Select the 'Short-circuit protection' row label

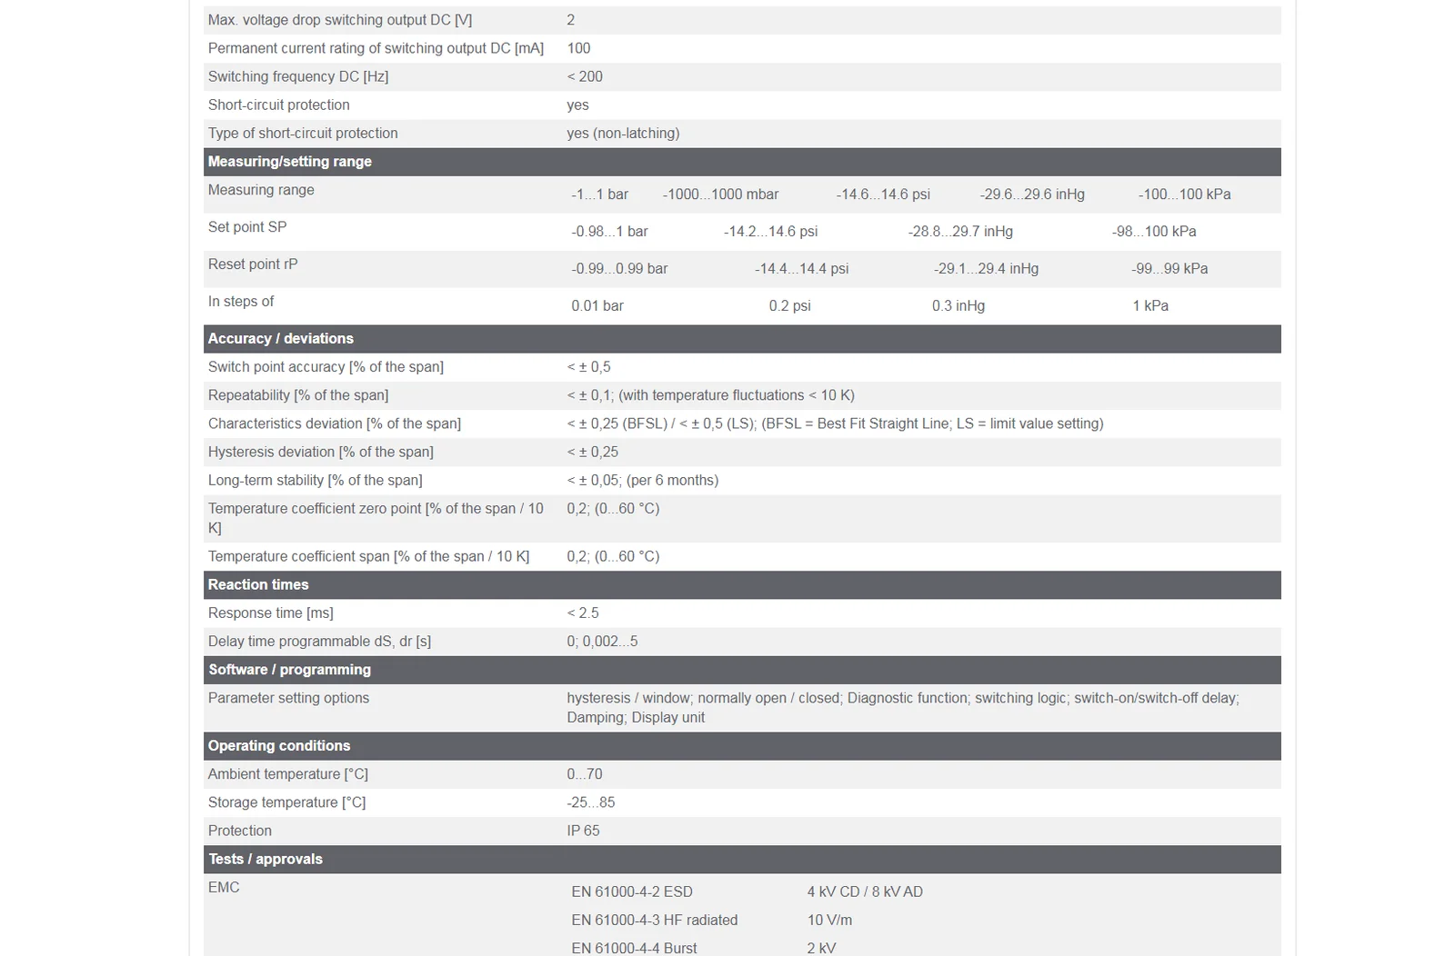coord(279,105)
